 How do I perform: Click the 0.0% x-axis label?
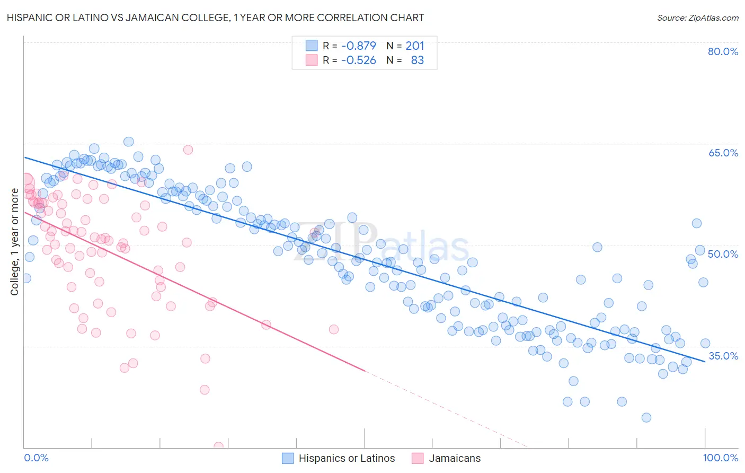(36, 458)
